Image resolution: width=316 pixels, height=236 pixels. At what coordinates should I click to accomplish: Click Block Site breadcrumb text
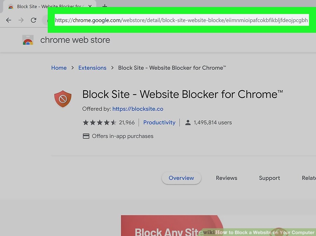tap(172, 68)
